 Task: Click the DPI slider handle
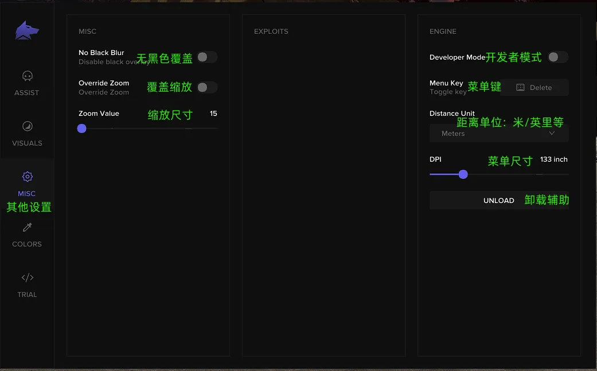click(x=463, y=174)
